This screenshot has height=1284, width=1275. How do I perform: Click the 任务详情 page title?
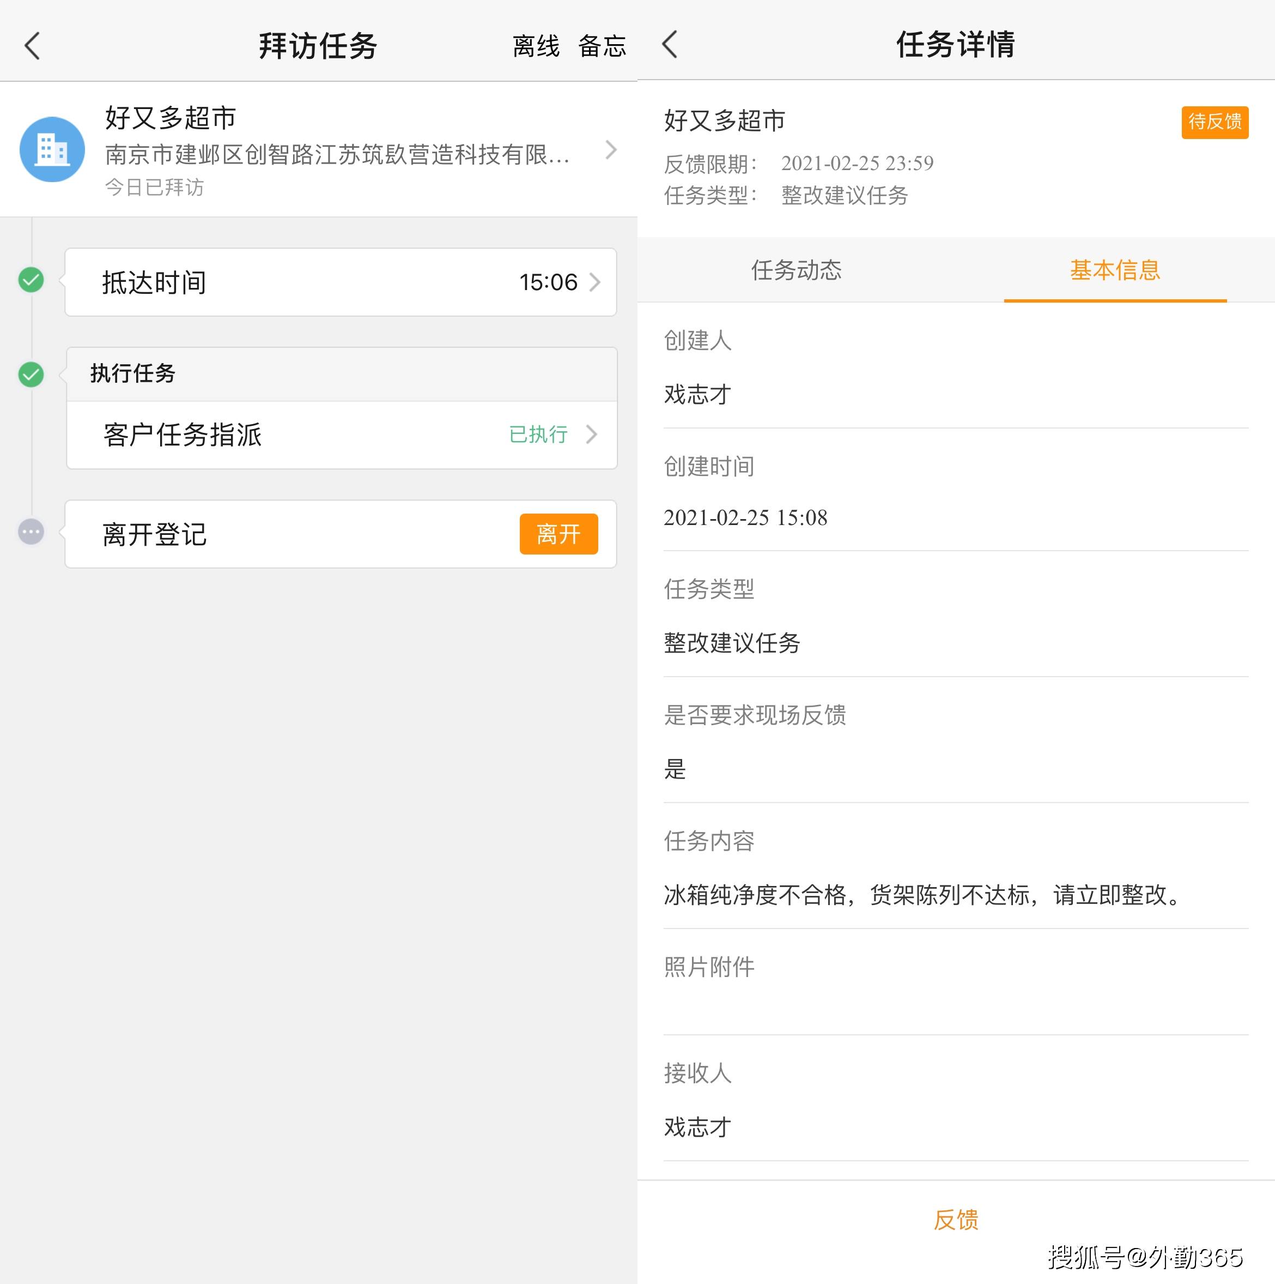(956, 45)
